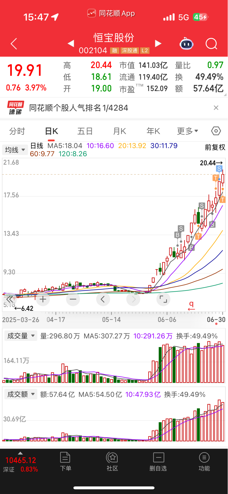Tap the red q marker on chart
Image resolution: width=228 pixels, height=494 pixels.
(192, 306)
